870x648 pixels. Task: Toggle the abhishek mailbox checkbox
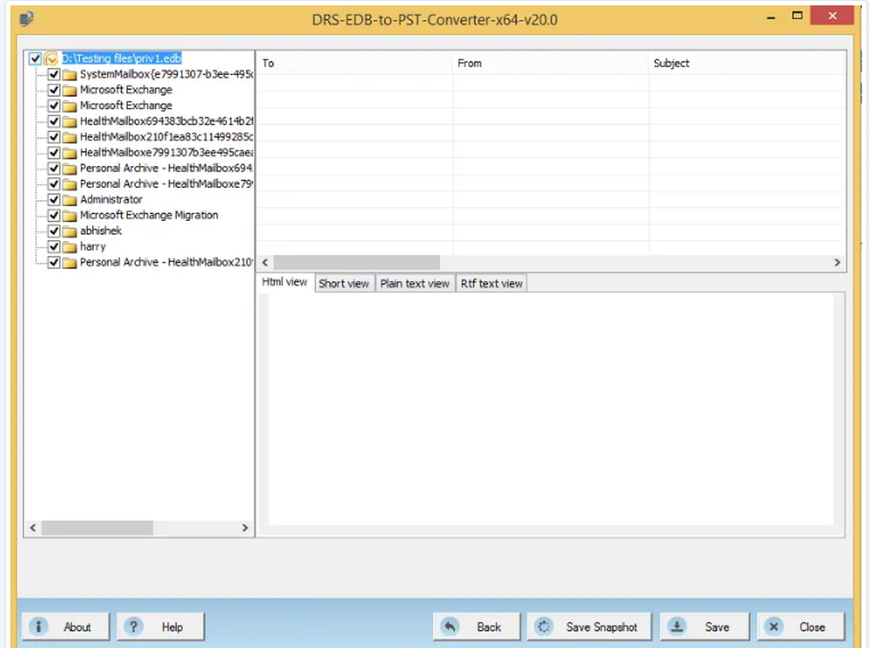[x=54, y=230]
